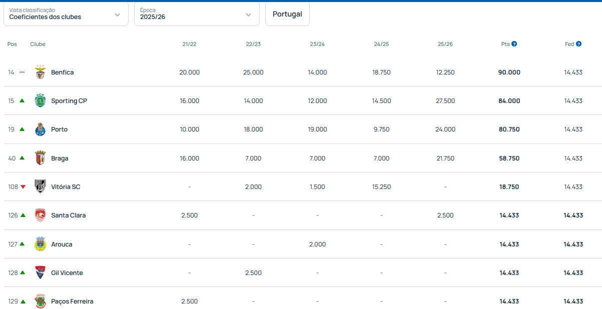602x309 pixels.
Task: Open the Vista classificação dropdown
Action: pyautogui.click(x=66, y=14)
